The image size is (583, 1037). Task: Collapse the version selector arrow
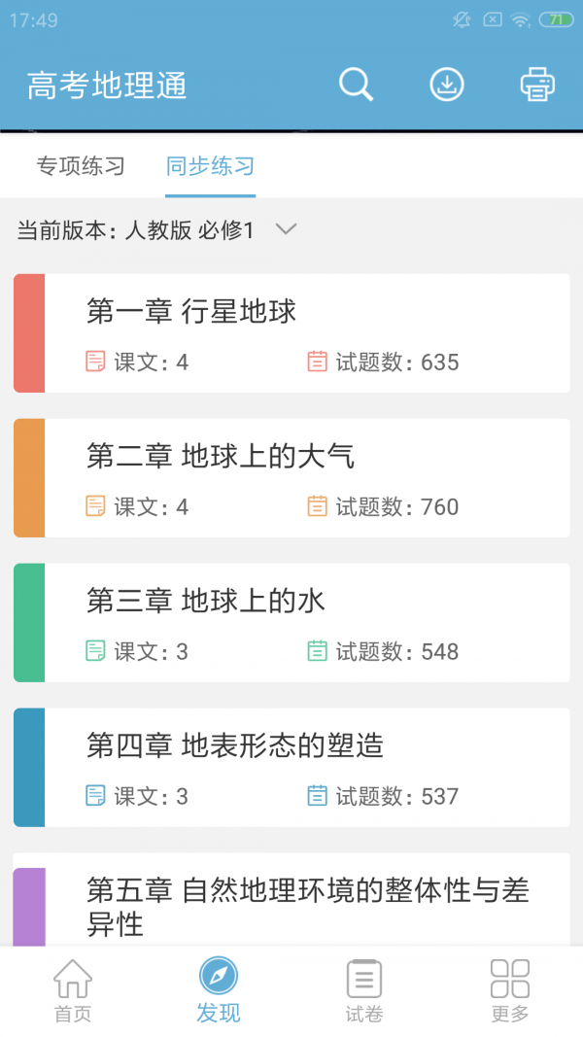tap(286, 230)
